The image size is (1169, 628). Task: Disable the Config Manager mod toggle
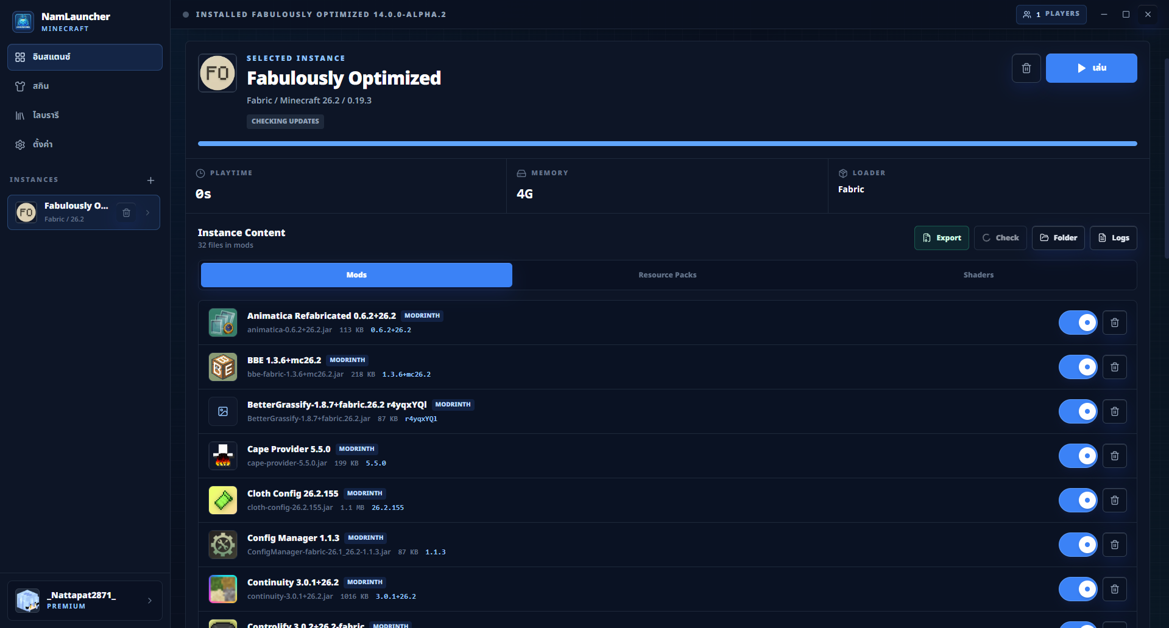tap(1078, 545)
